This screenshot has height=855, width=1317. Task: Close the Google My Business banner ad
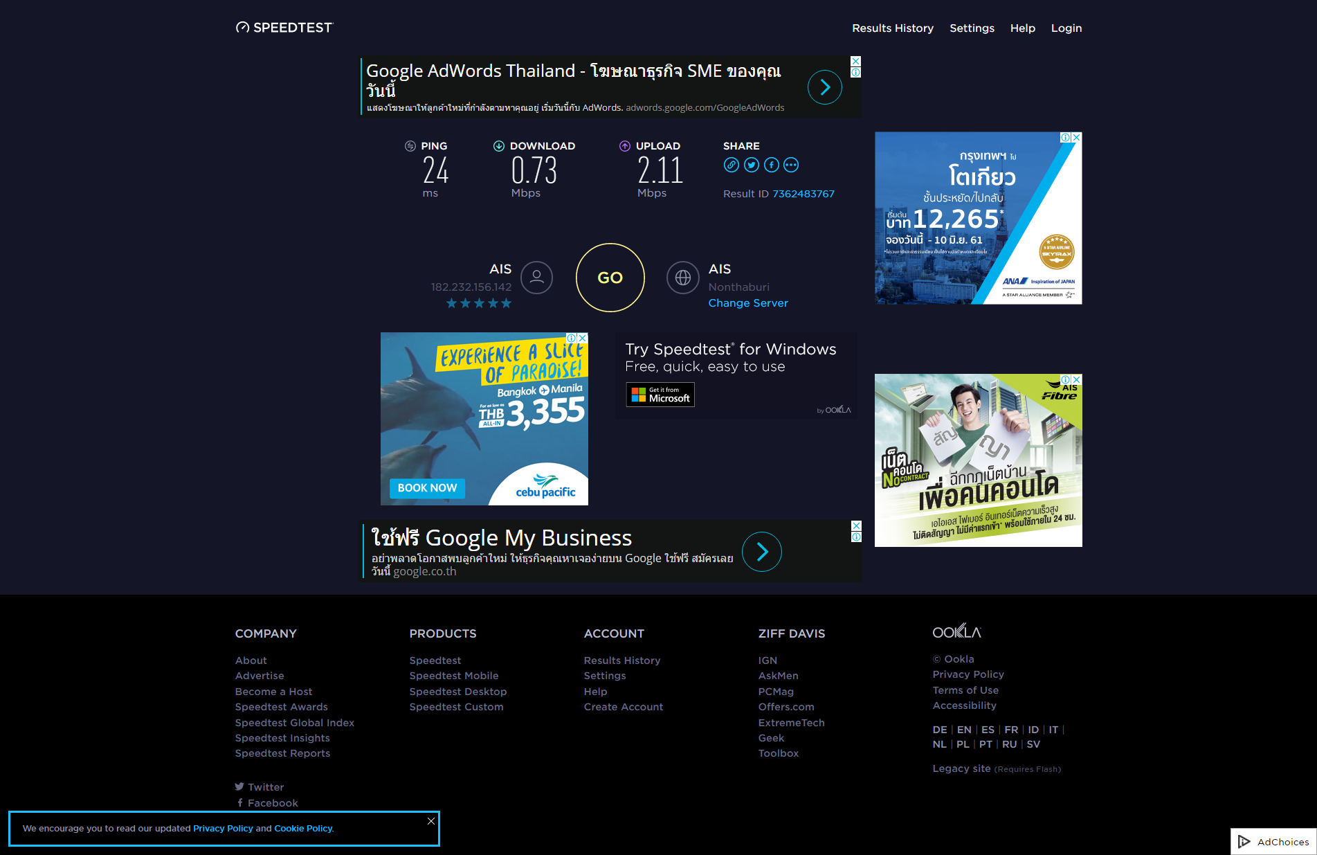point(857,525)
